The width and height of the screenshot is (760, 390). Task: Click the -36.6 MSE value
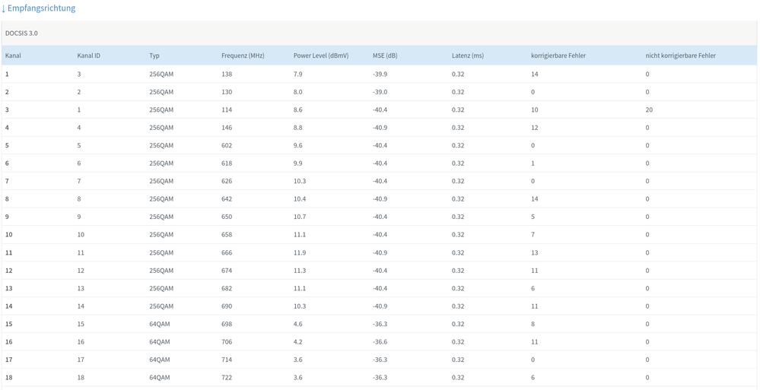click(x=380, y=342)
